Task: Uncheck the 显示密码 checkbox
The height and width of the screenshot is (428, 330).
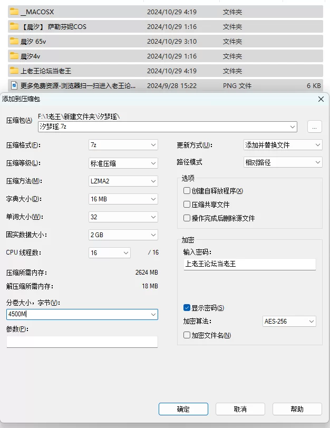Action: coord(187,308)
